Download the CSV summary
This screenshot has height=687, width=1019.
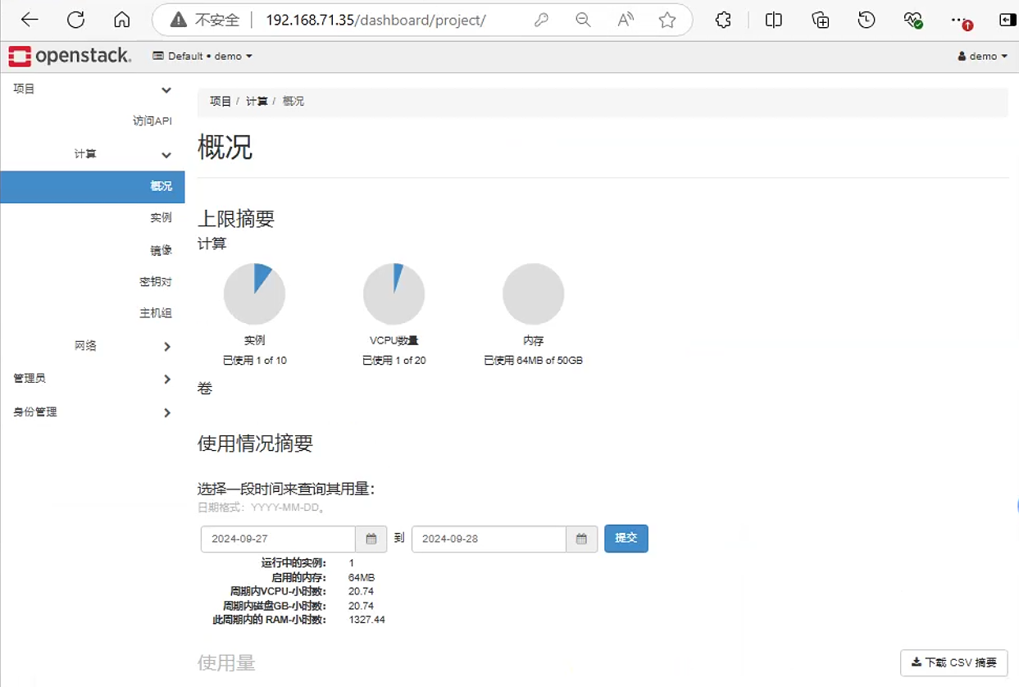coord(954,662)
